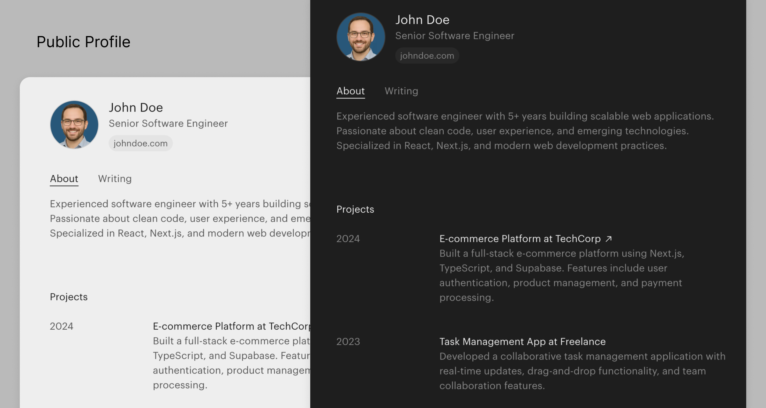Click Senior Software Engineer text in light card

168,124
